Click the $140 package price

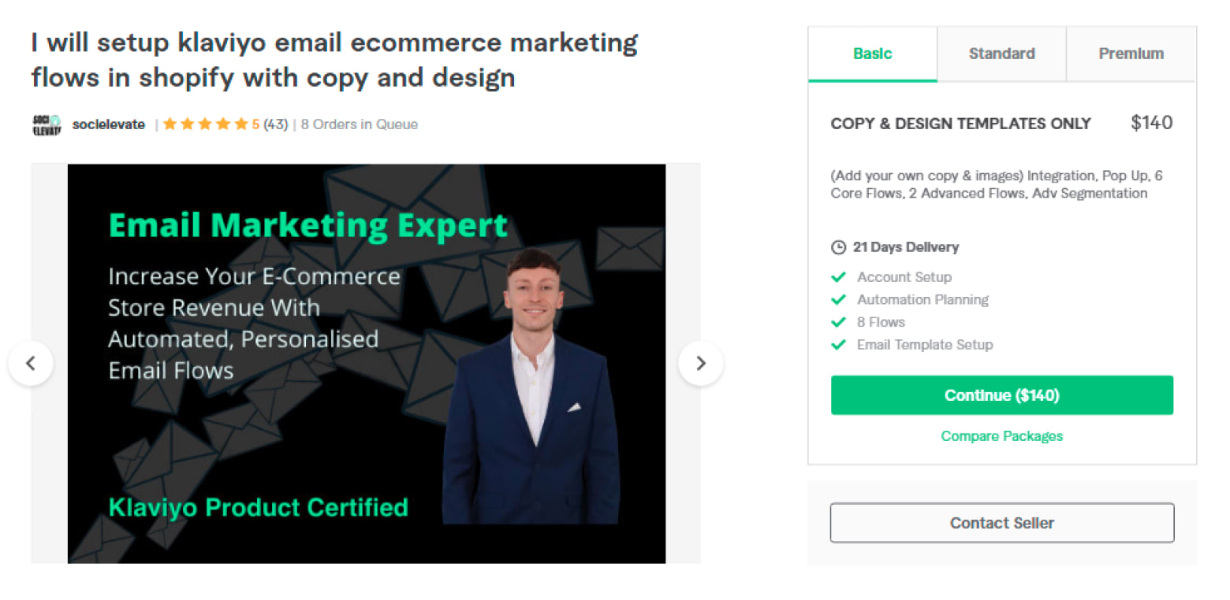click(1151, 123)
